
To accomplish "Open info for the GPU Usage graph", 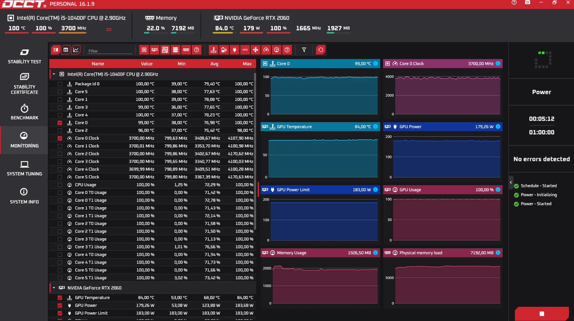I will point(498,190).
